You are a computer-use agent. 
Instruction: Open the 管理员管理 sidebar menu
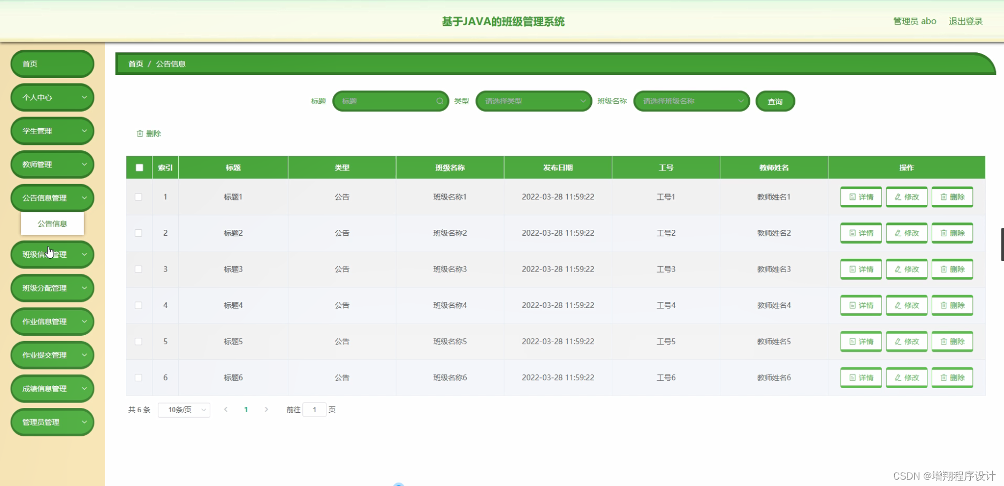coord(52,422)
